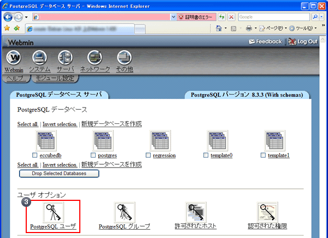Screen dimensions: 328x238
Task: Open the regression database link
Action: (164, 156)
